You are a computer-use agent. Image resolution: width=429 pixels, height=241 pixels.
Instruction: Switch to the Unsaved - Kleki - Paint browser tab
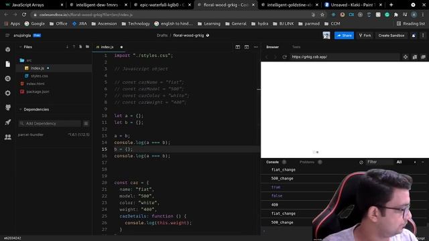tap(353, 5)
